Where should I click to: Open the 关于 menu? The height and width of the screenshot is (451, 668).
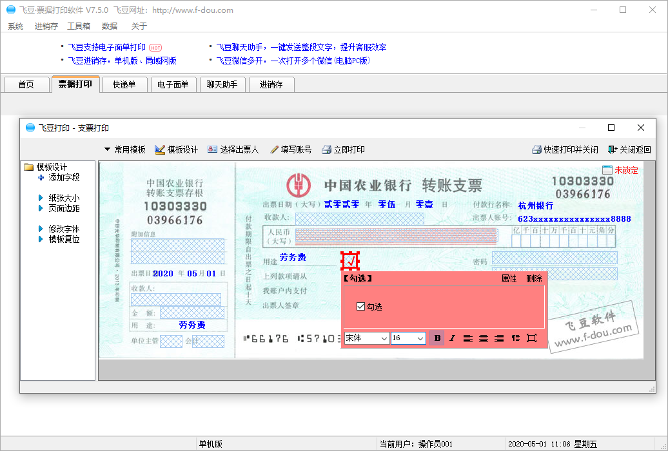tap(139, 26)
